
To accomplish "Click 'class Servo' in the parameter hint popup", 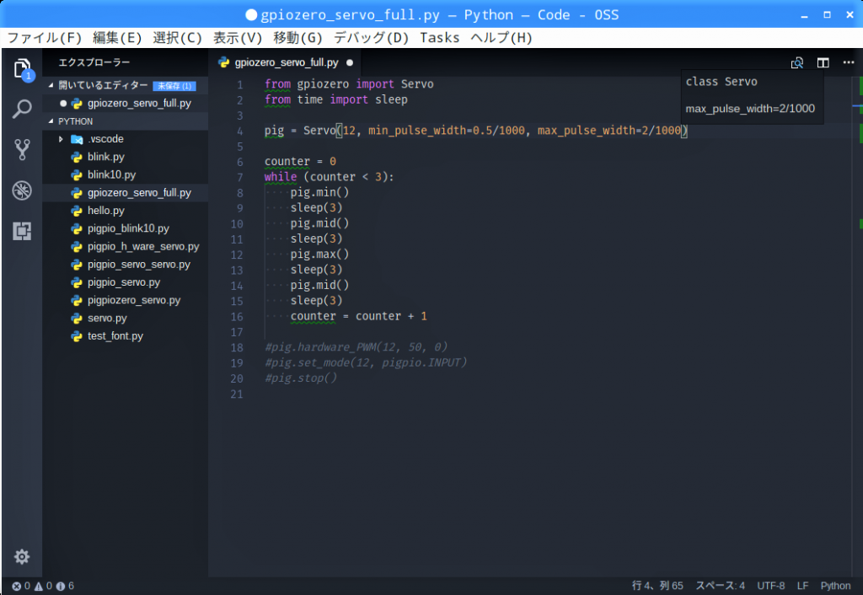I will (721, 82).
